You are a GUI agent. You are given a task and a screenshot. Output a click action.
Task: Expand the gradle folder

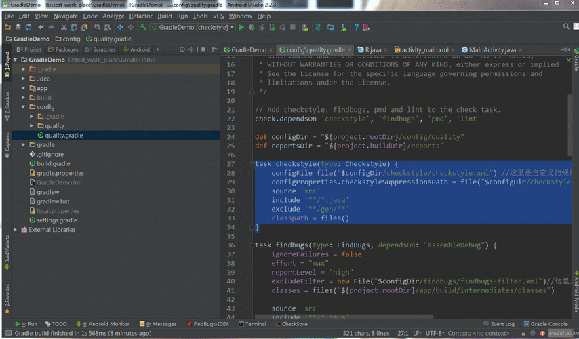[23, 145]
